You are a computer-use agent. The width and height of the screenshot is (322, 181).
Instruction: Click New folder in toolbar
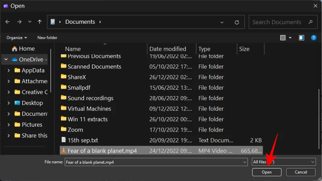(x=47, y=38)
